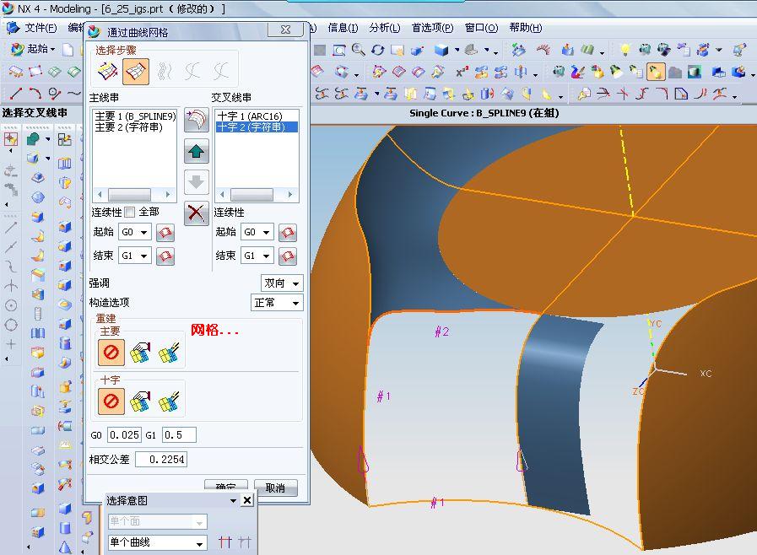The width and height of the screenshot is (757, 555).
Task: Click the stop-at-intersection icon in 选择意图
Action: (x=225, y=542)
